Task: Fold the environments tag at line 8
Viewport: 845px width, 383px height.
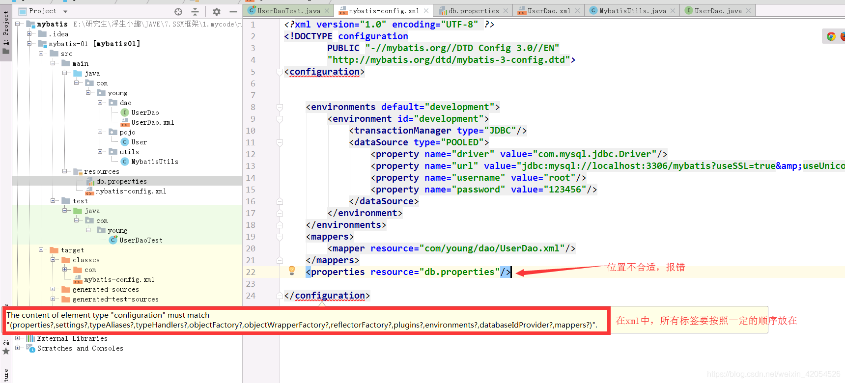Action: click(x=280, y=107)
